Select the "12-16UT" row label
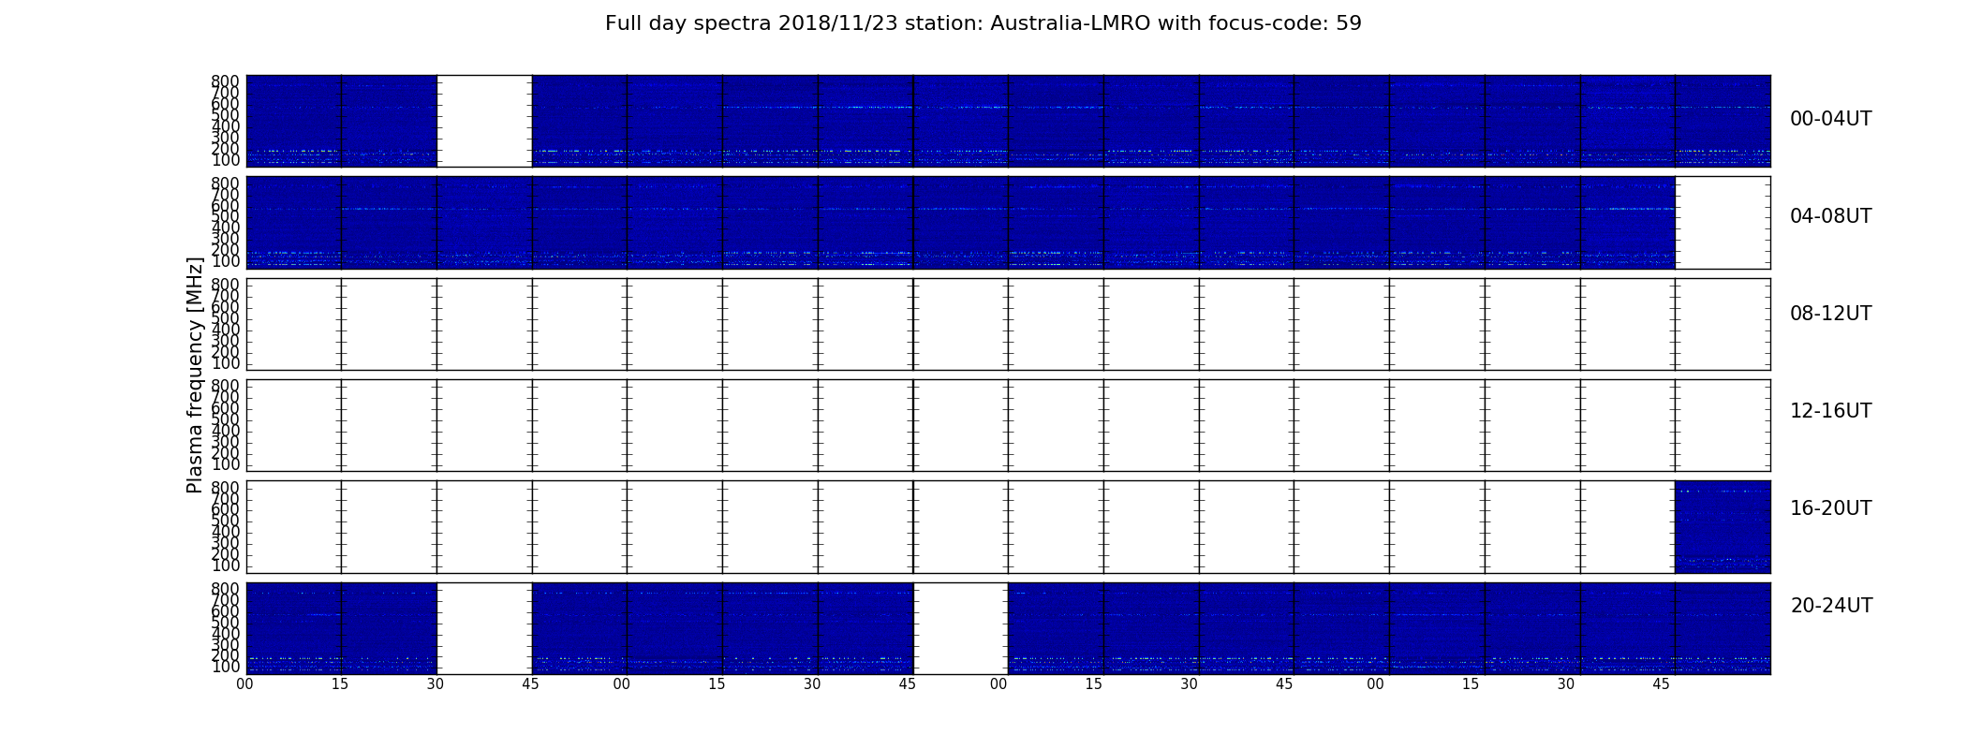 tap(1830, 411)
